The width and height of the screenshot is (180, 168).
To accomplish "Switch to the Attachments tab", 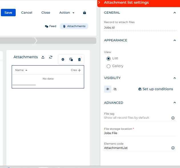I will [74, 26].
